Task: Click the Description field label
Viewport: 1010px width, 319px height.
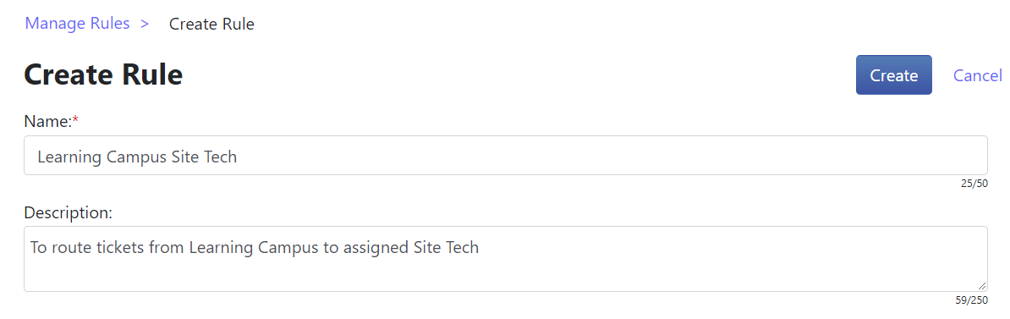Action: [x=69, y=212]
